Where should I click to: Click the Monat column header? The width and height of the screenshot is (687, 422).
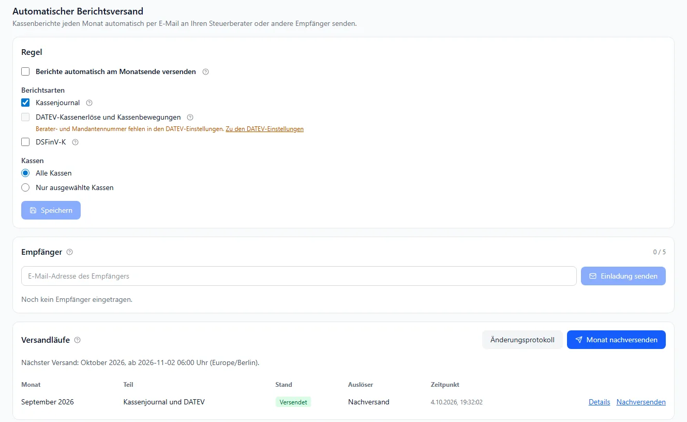coord(31,385)
